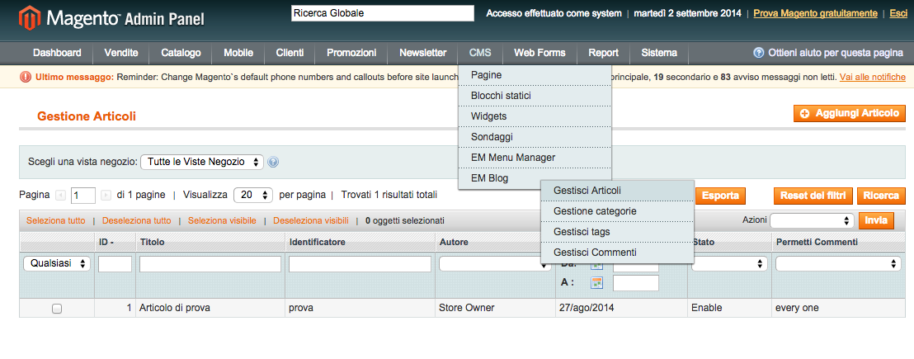Go to next page arrow
The width and height of the screenshot is (914, 359).
tap(106, 196)
